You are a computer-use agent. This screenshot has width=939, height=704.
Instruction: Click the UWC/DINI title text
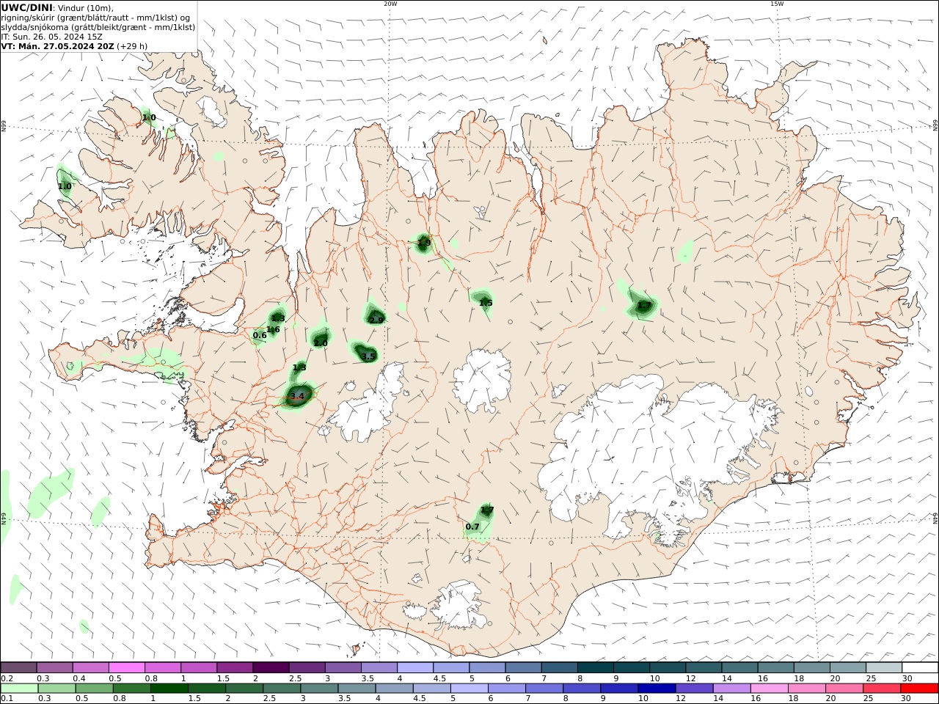coord(27,7)
